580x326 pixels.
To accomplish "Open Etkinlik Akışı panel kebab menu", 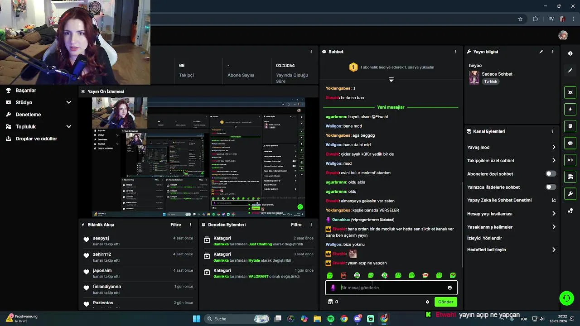I will [190, 225].
